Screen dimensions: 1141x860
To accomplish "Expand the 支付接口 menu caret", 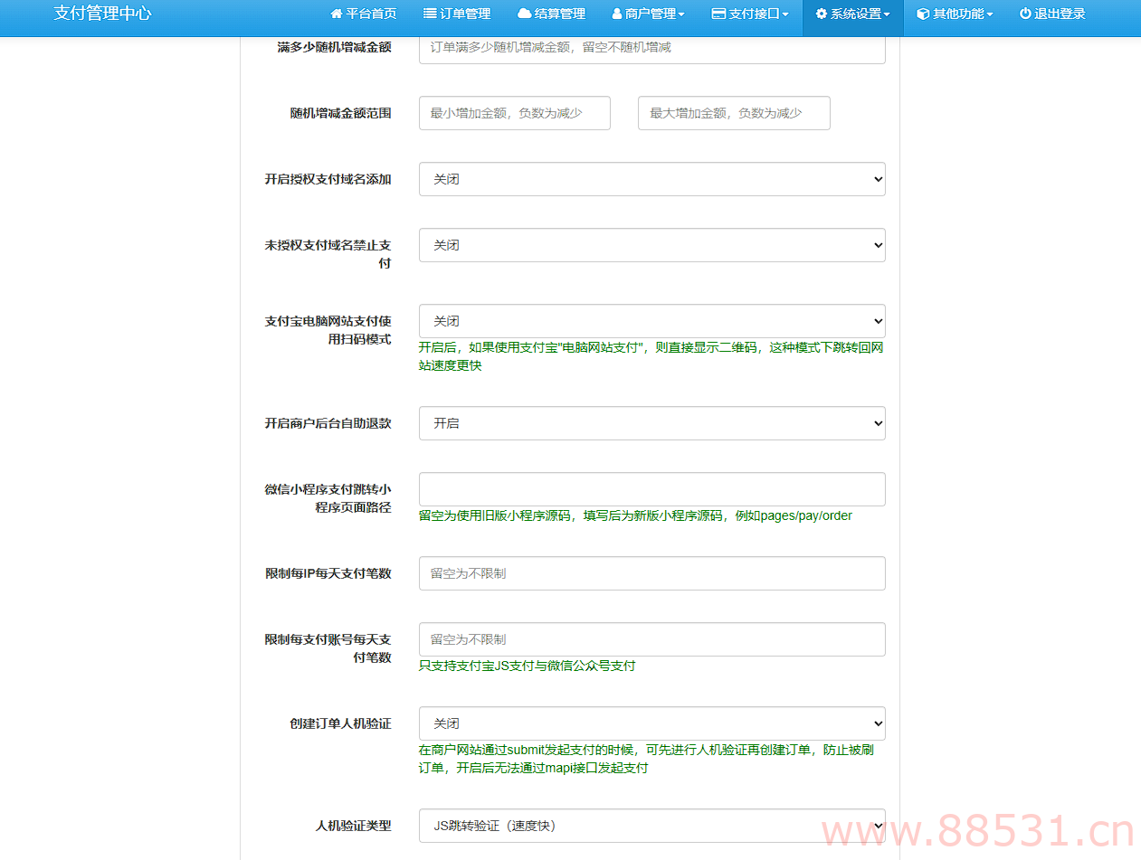I will [785, 15].
